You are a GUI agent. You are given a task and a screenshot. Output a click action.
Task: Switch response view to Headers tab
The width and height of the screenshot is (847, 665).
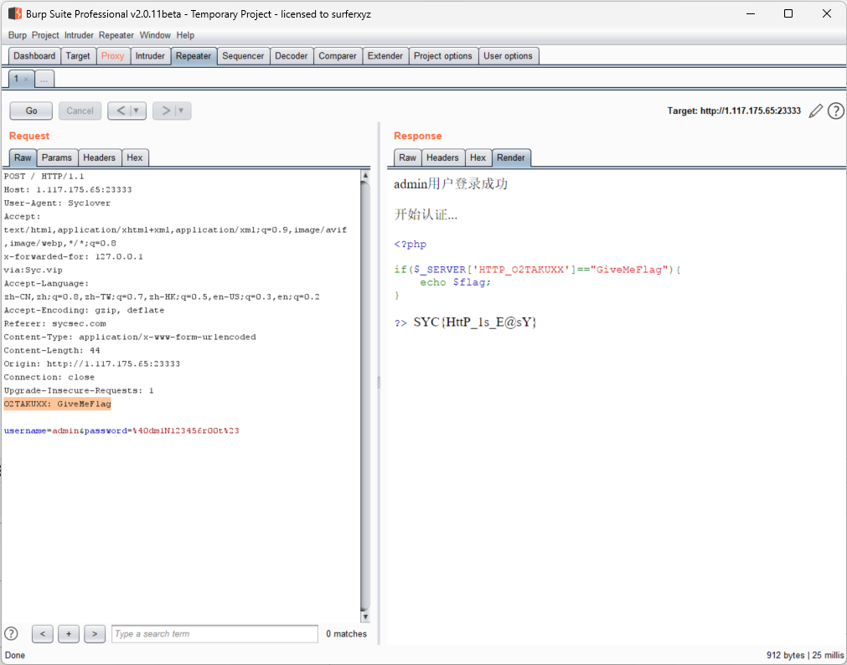click(442, 157)
